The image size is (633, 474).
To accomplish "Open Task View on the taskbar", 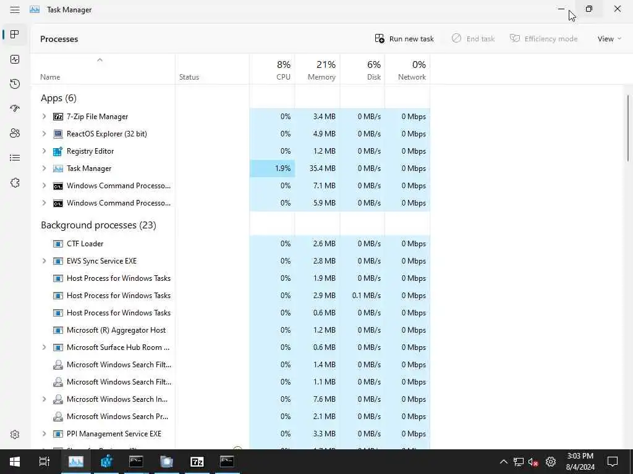I will point(45,462).
